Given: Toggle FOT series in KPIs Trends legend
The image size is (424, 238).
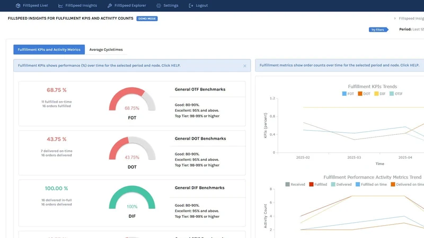Looking at the screenshot, I should (x=348, y=94).
